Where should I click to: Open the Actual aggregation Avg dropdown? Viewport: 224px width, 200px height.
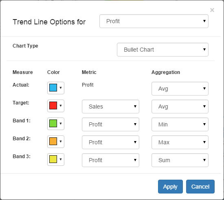point(180,89)
